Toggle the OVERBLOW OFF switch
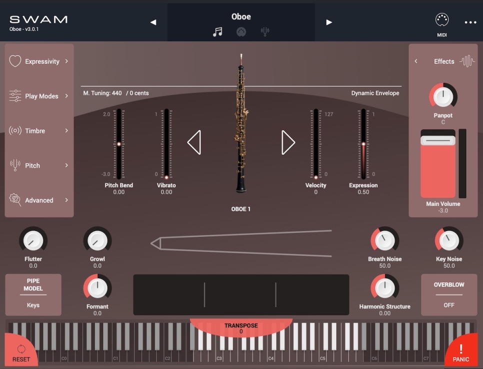Screen dimensions: 483x369 pyautogui.click(x=449, y=295)
